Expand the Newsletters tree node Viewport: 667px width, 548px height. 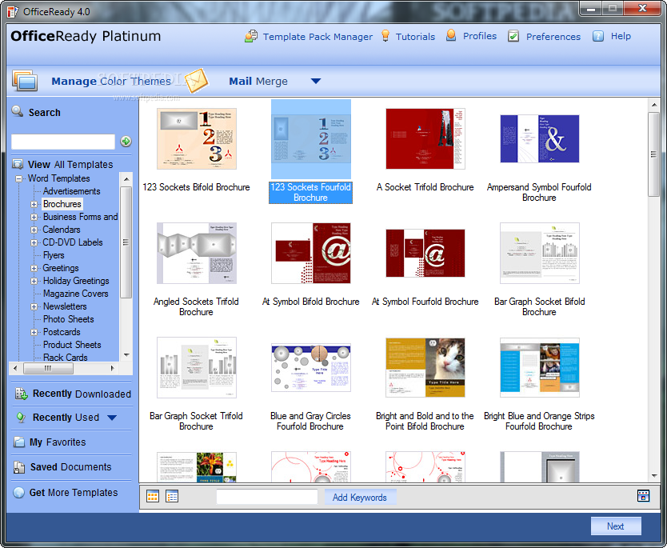coord(34,306)
